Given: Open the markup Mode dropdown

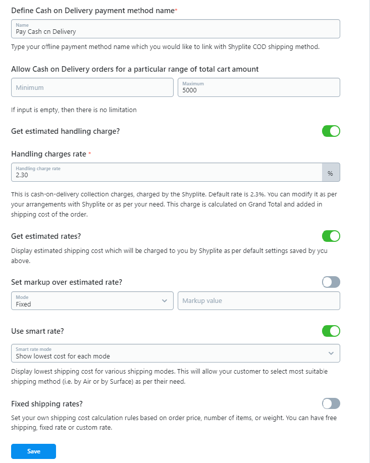Looking at the screenshot, I should (92, 301).
